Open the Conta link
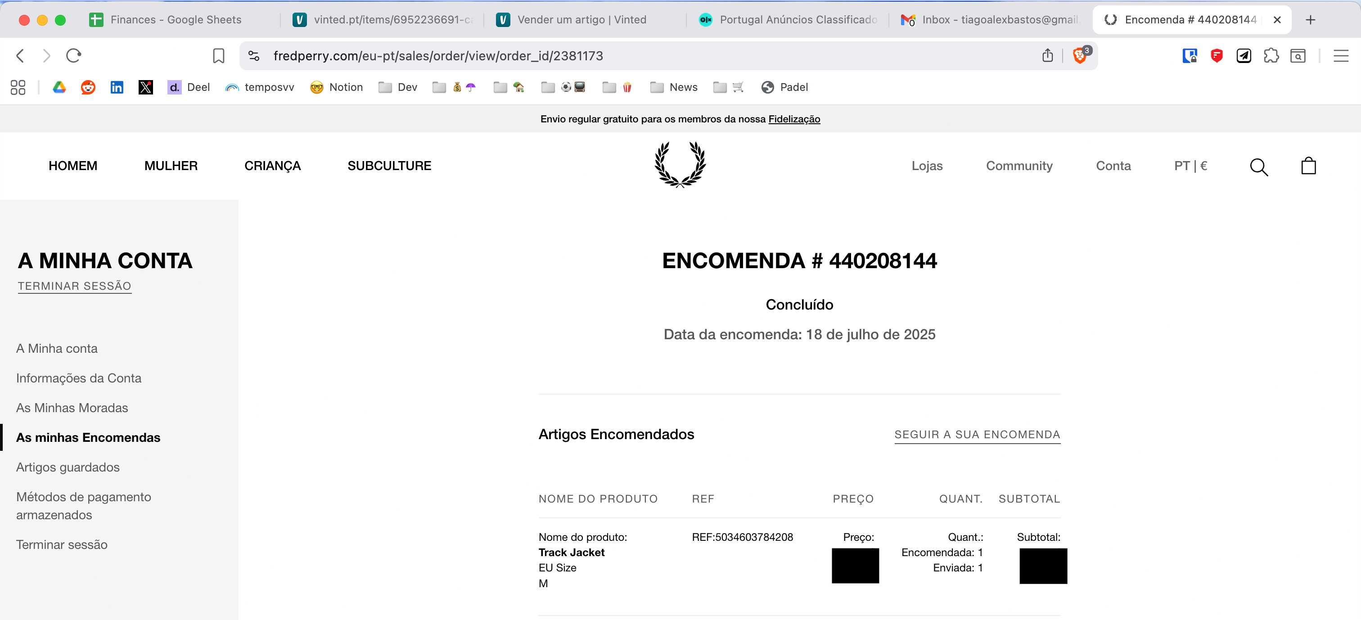Screen dimensions: 1361x620 [1113, 166]
